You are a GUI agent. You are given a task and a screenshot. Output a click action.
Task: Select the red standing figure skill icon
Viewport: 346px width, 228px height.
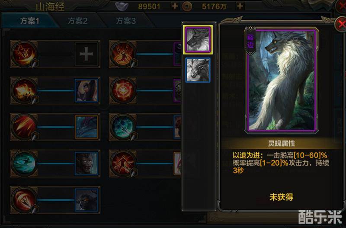(x=123, y=164)
